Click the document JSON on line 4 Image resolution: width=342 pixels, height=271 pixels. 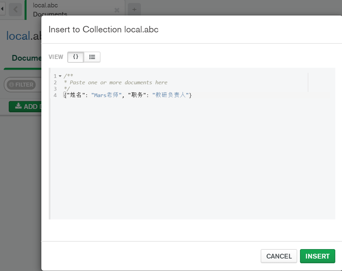point(128,95)
